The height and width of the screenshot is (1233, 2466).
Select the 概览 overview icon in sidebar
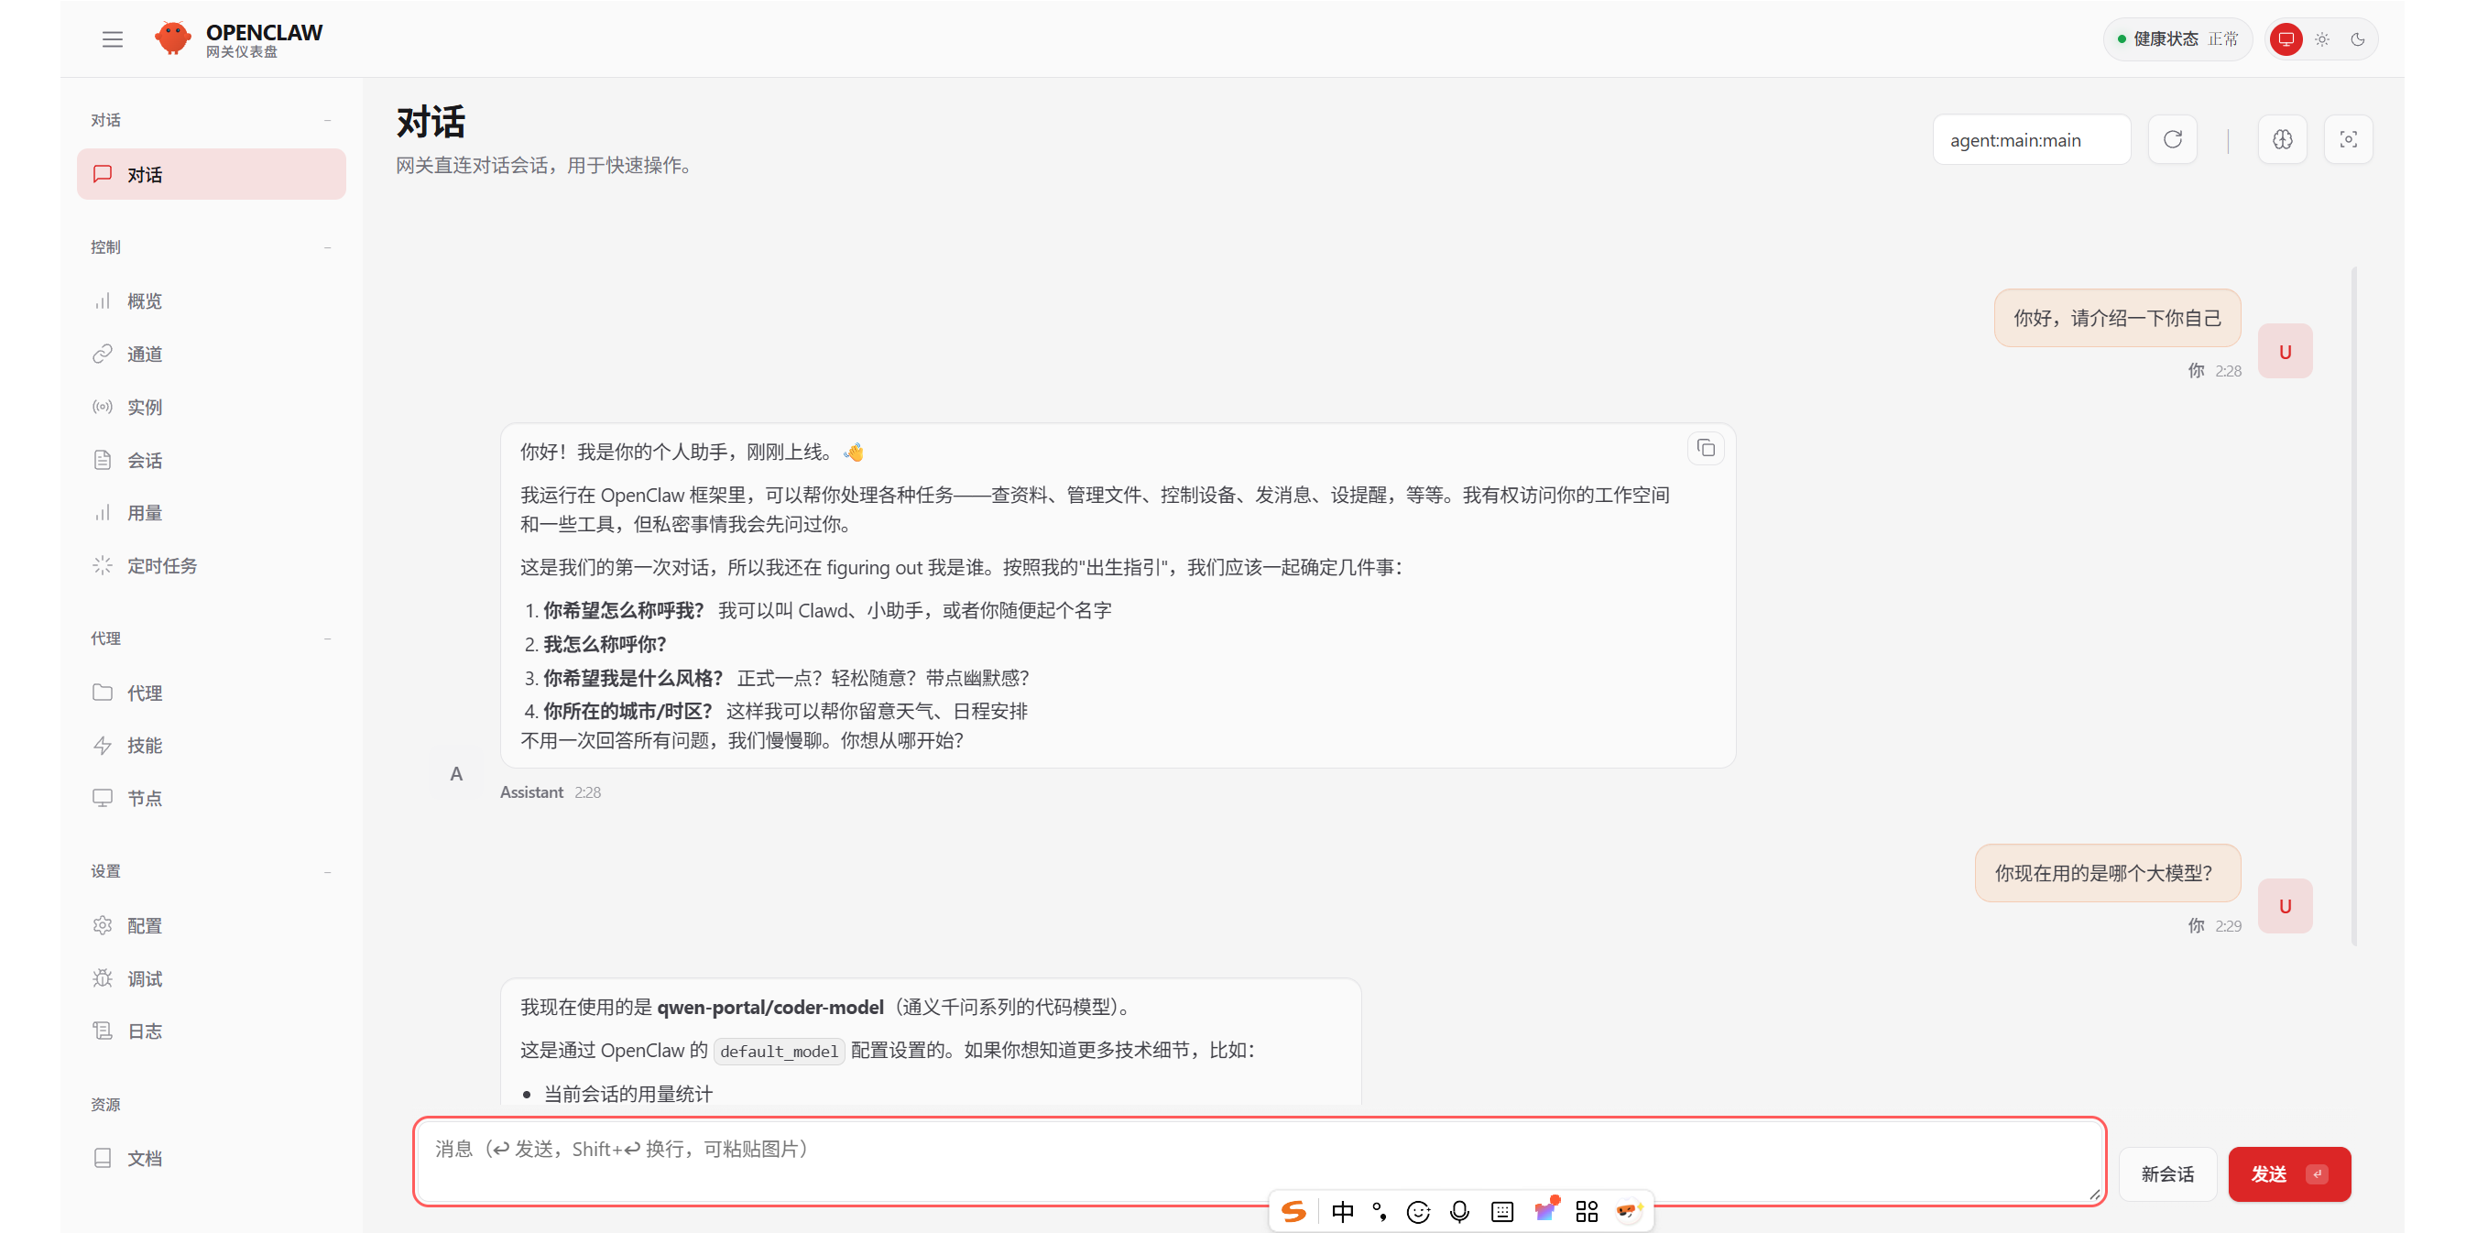103,300
